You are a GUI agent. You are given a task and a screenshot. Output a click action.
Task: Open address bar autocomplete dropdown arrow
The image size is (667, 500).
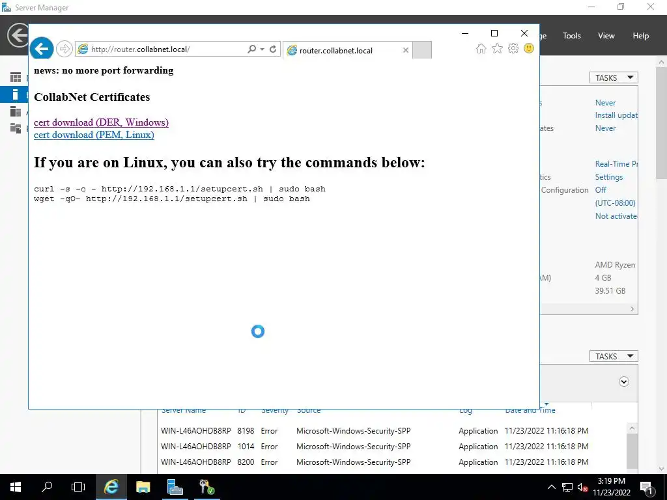262,49
